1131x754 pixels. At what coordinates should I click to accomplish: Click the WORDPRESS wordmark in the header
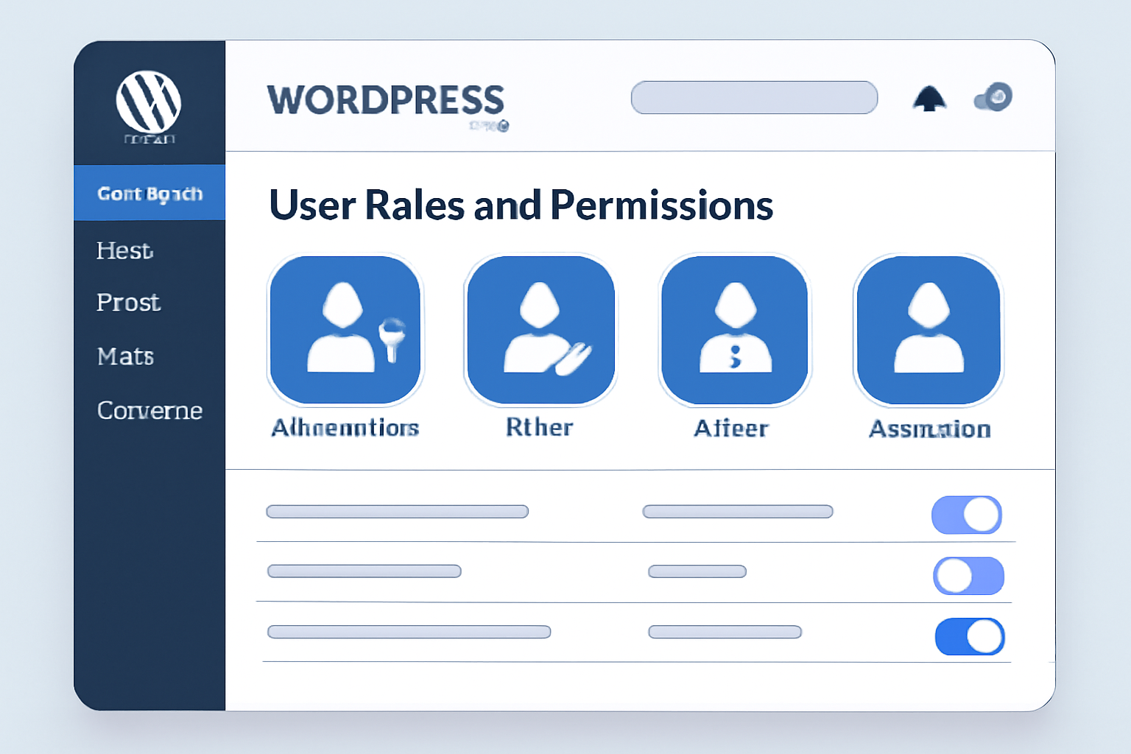point(386,99)
